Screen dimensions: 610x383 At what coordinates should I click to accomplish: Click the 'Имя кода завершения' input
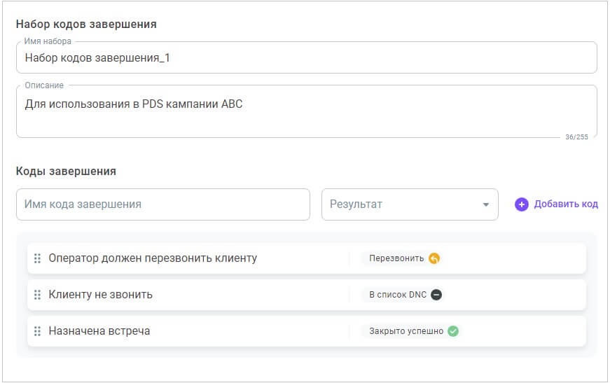pyautogui.click(x=163, y=204)
